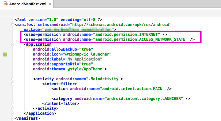Click the closing activity fold marker
The width and height of the screenshot is (221, 121).
(13, 109)
